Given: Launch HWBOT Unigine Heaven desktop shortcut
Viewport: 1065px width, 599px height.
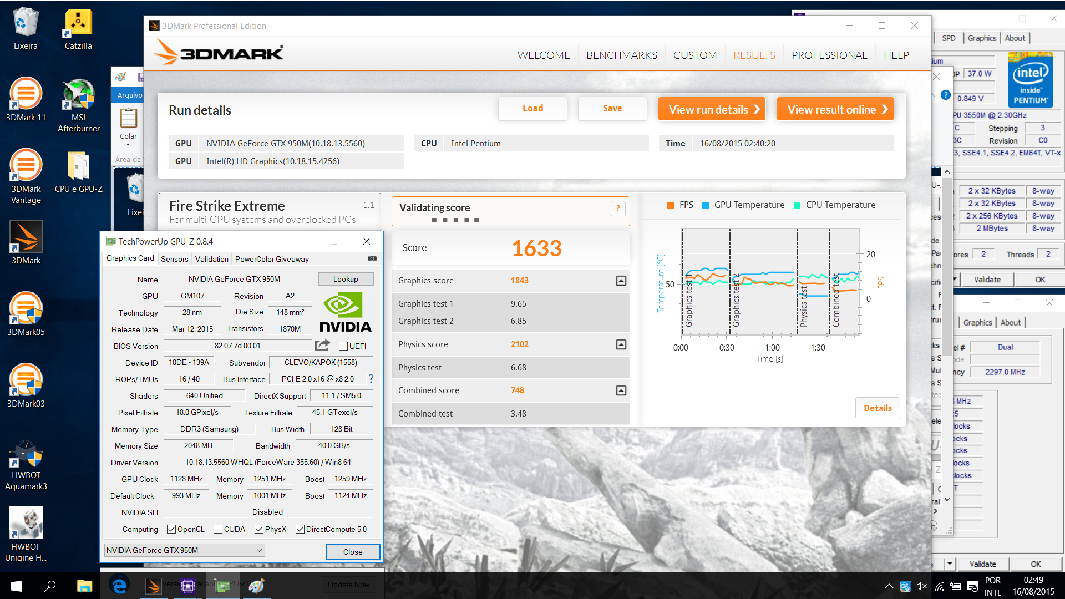Looking at the screenshot, I should point(26,535).
